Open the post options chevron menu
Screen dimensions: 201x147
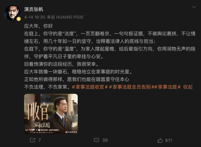pos(194,7)
